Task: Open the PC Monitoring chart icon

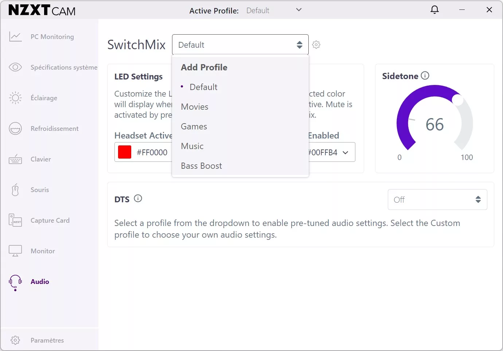Action: [15, 36]
